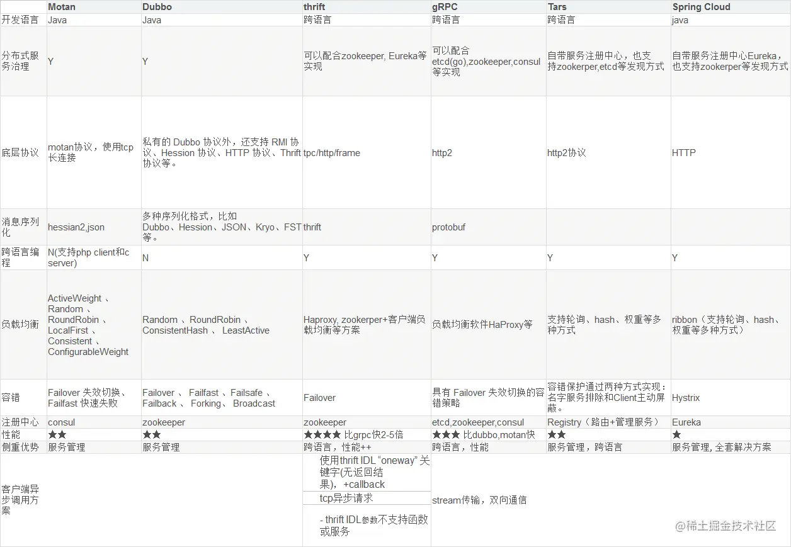791x547 pixels.
Task: Select the 消息序列化 row label
Action: coord(20,227)
